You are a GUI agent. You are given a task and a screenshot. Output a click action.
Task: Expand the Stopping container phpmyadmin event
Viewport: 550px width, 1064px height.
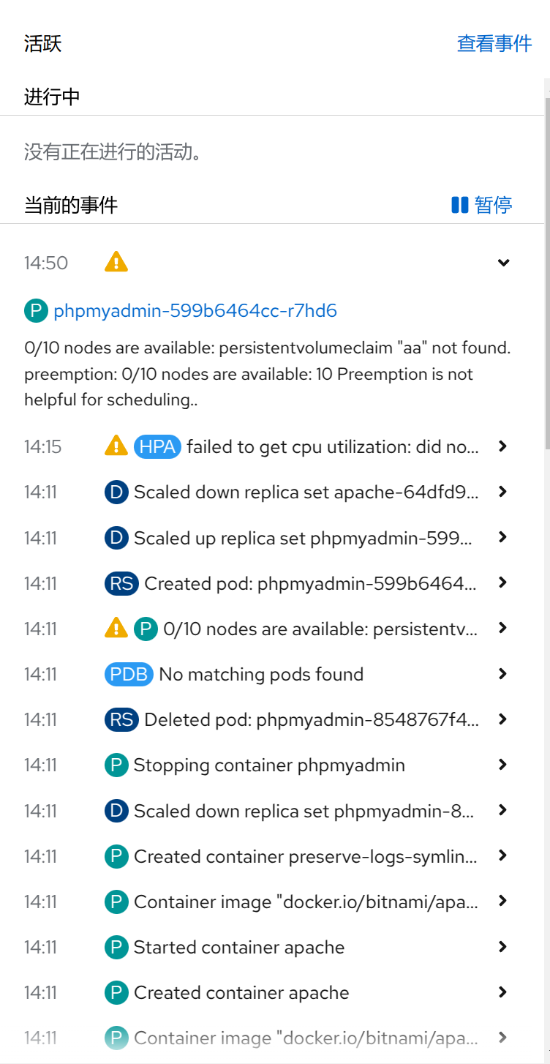(x=502, y=765)
